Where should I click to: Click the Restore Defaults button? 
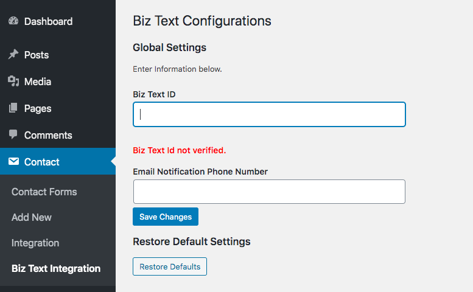170,266
